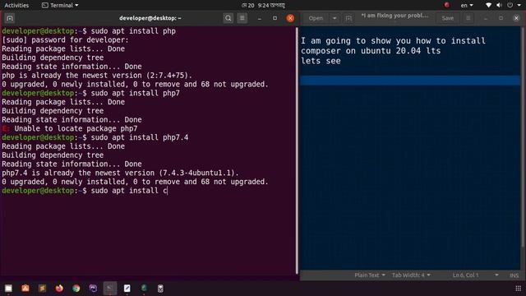Open Ln 6, Col 1 position dropdown
526x296 pixels.
point(475,275)
